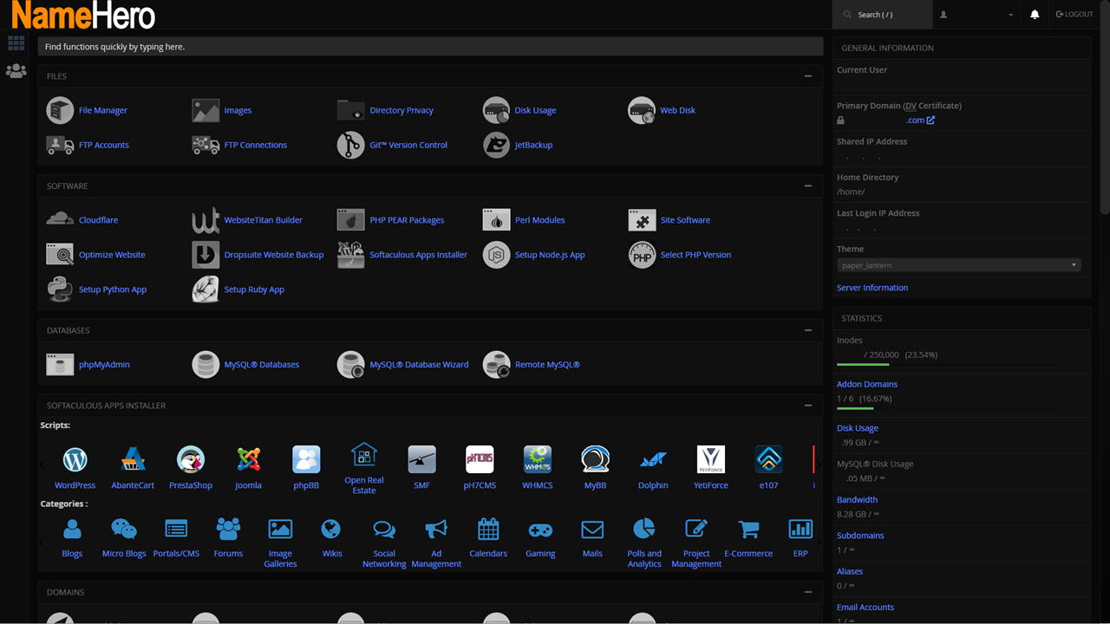Screen dimensions: 1110x624
Task: Open Server Information link
Action: [x=872, y=288]
